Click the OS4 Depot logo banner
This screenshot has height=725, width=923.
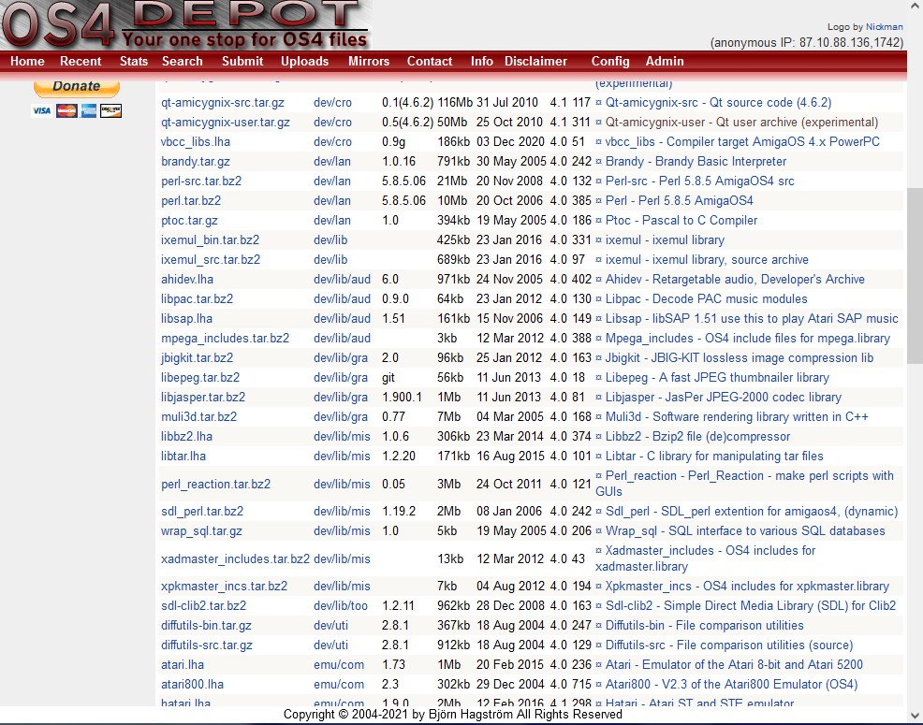click(185, 25)
